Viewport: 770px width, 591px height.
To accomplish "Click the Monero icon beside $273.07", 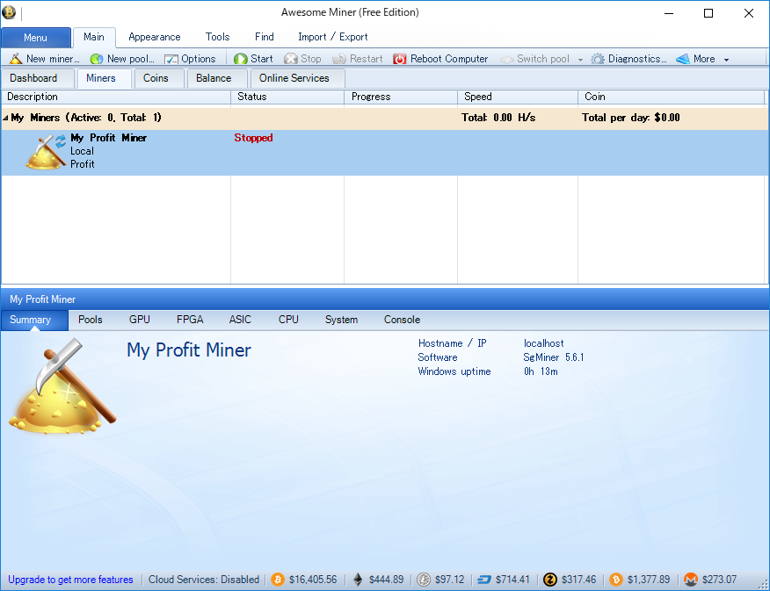I will [691, 580].
